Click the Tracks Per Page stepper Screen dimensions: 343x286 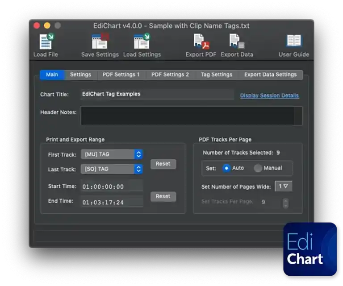[285, 203]
